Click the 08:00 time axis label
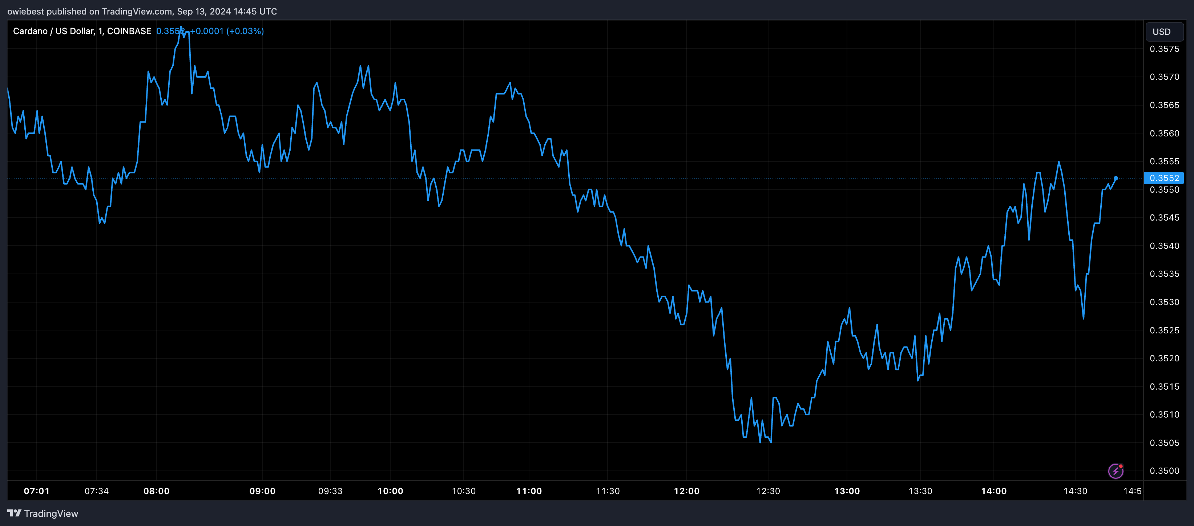The height and width of the screenshot is (526, 1194). click(x=156, y=491)
